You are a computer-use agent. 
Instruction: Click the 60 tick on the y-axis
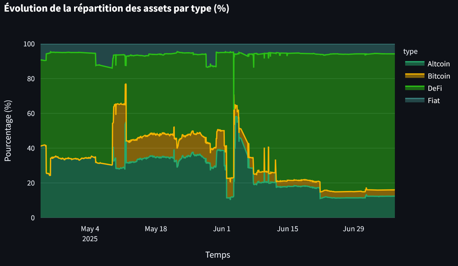(x=31, y=114)
